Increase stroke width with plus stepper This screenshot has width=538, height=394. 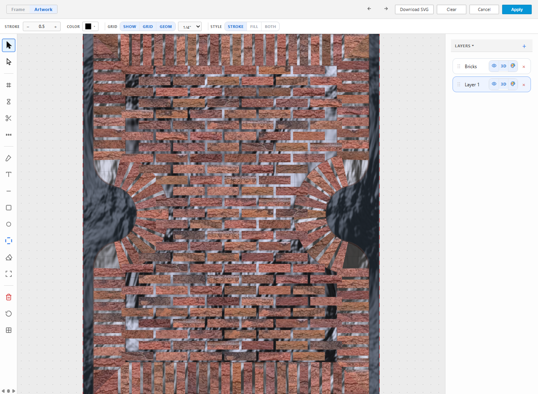pyautogui.click(x=56, y=27)
